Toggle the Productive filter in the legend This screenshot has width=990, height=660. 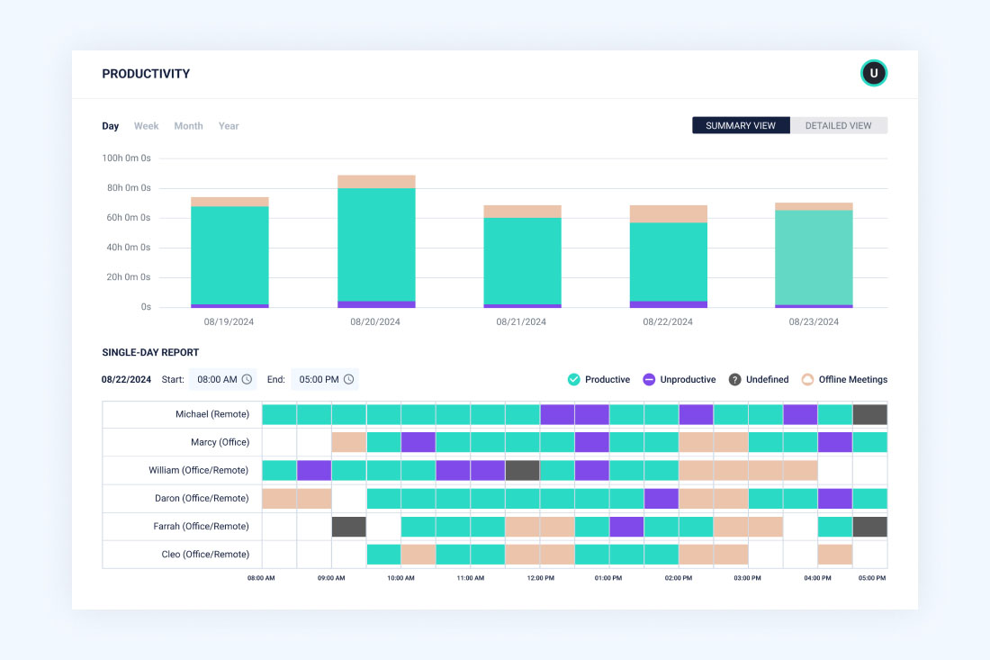[598, 379]
